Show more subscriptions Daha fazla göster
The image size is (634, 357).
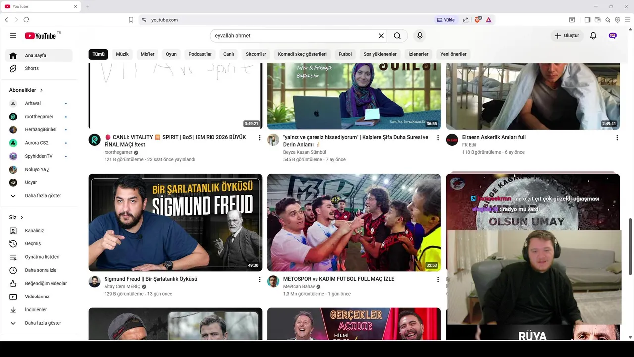coord(39,196)
